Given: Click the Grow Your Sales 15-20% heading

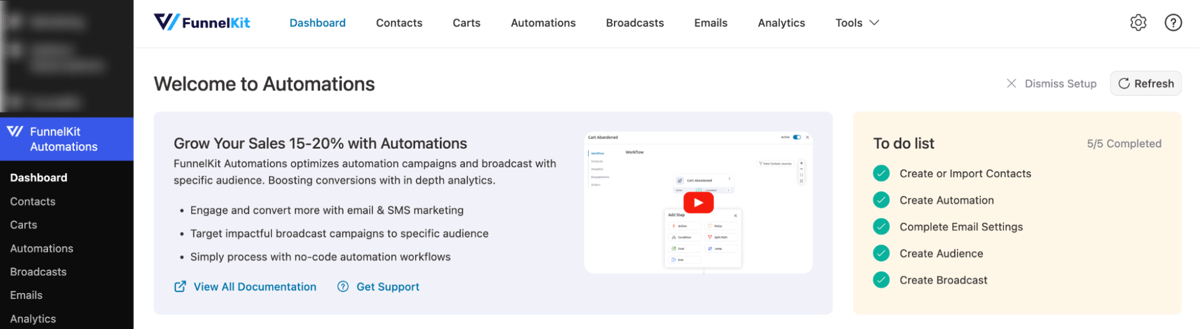Looking at the screenshot, I should point(320,143).
